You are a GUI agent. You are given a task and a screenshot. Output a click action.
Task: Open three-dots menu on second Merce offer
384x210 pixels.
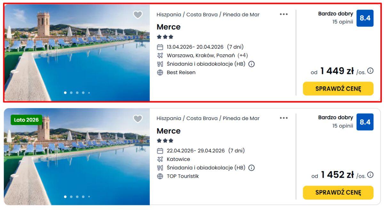pos(284,118)
